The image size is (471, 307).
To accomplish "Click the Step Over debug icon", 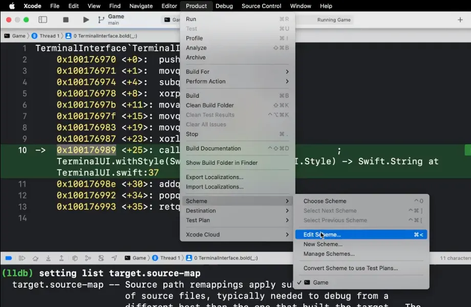I will 35,258.
